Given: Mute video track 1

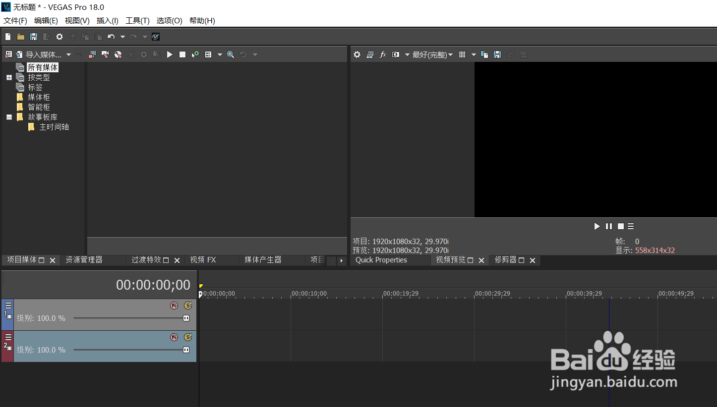Looking at the screenshot, I should click(x=174, y=305).
